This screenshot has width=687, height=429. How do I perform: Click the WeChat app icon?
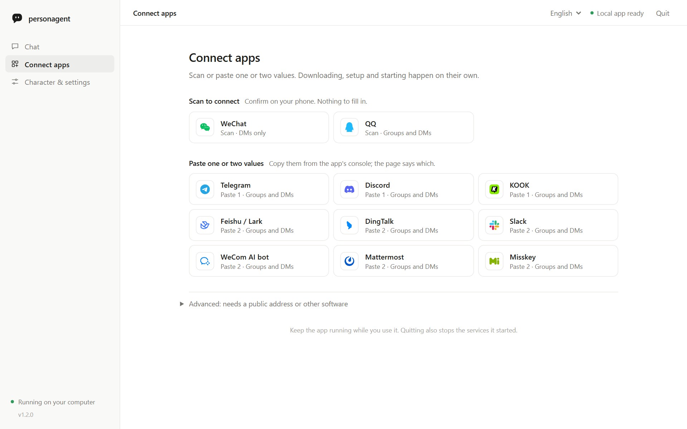(205, 127)
